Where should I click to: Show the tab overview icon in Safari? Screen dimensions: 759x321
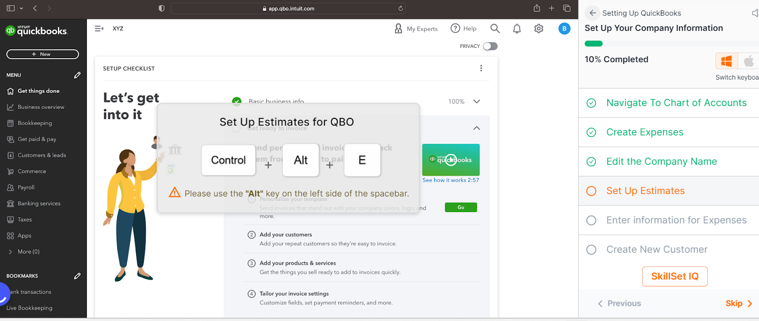point(566,8)
